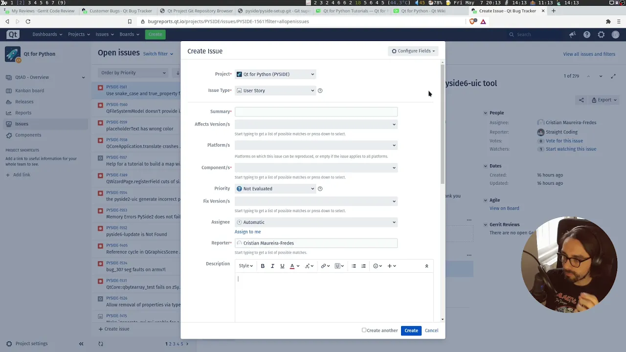626x352 pixels.
Task: Insert a link in the Description
Action: (x=325, y=266)
